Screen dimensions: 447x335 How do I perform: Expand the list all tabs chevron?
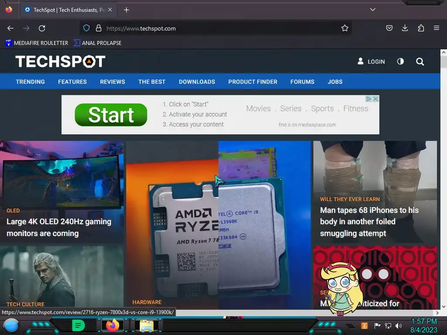(372, 10)
